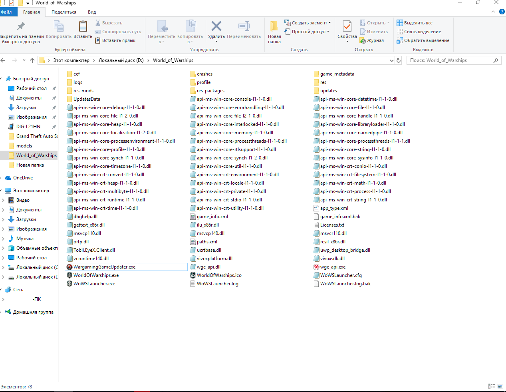
Task: Open Properties (Свойства) checkmark icon
Action: 347,26
